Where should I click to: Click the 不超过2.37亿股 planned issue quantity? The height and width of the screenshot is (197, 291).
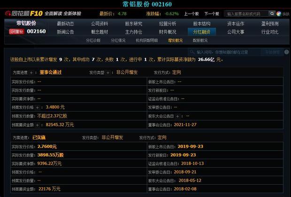pos(52,116)
